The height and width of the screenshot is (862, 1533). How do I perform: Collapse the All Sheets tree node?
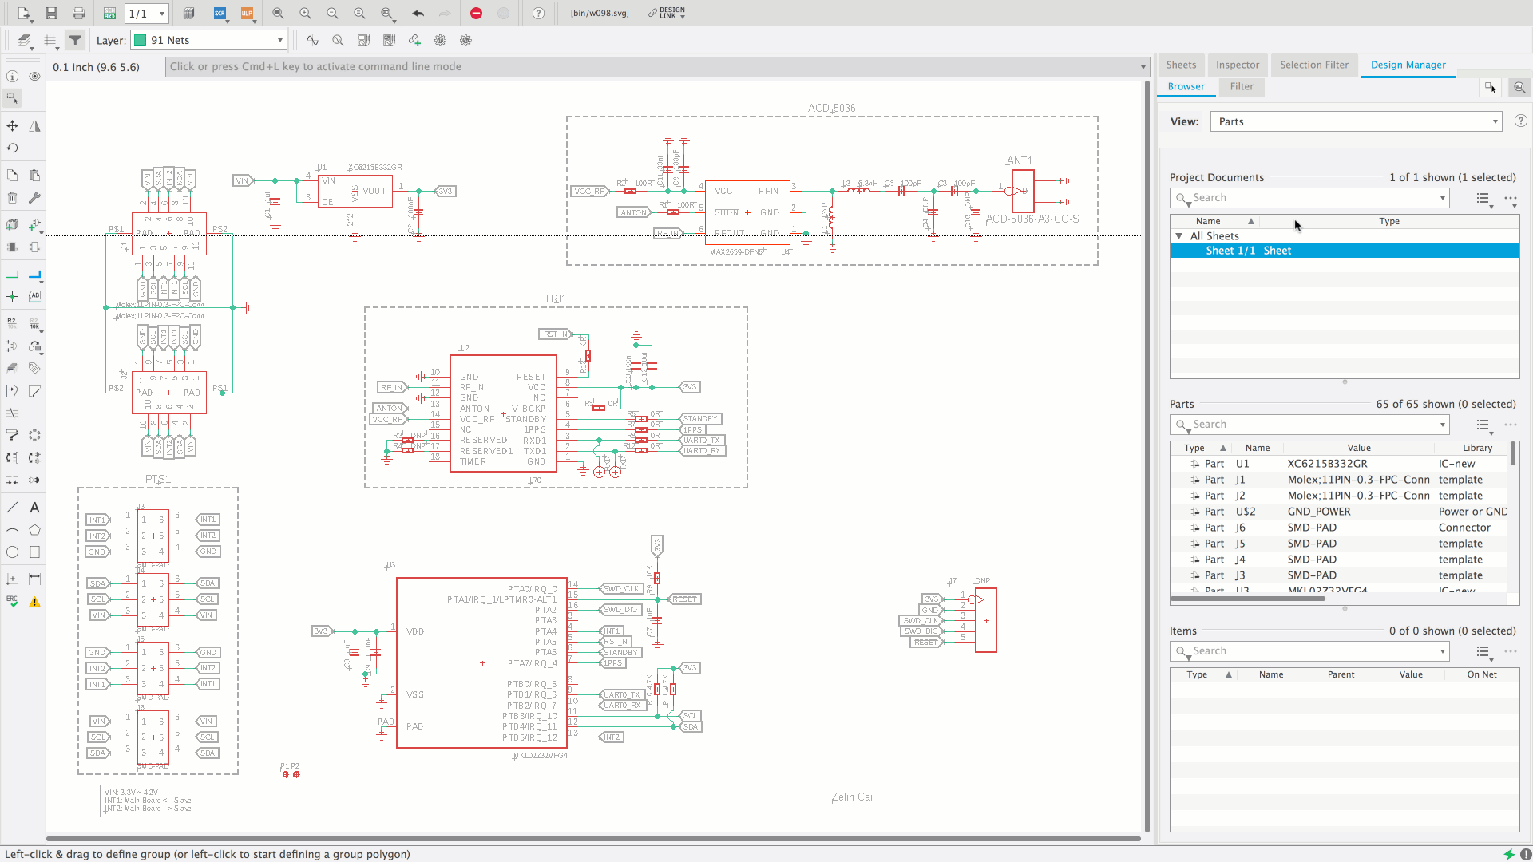pos(1178,236)
